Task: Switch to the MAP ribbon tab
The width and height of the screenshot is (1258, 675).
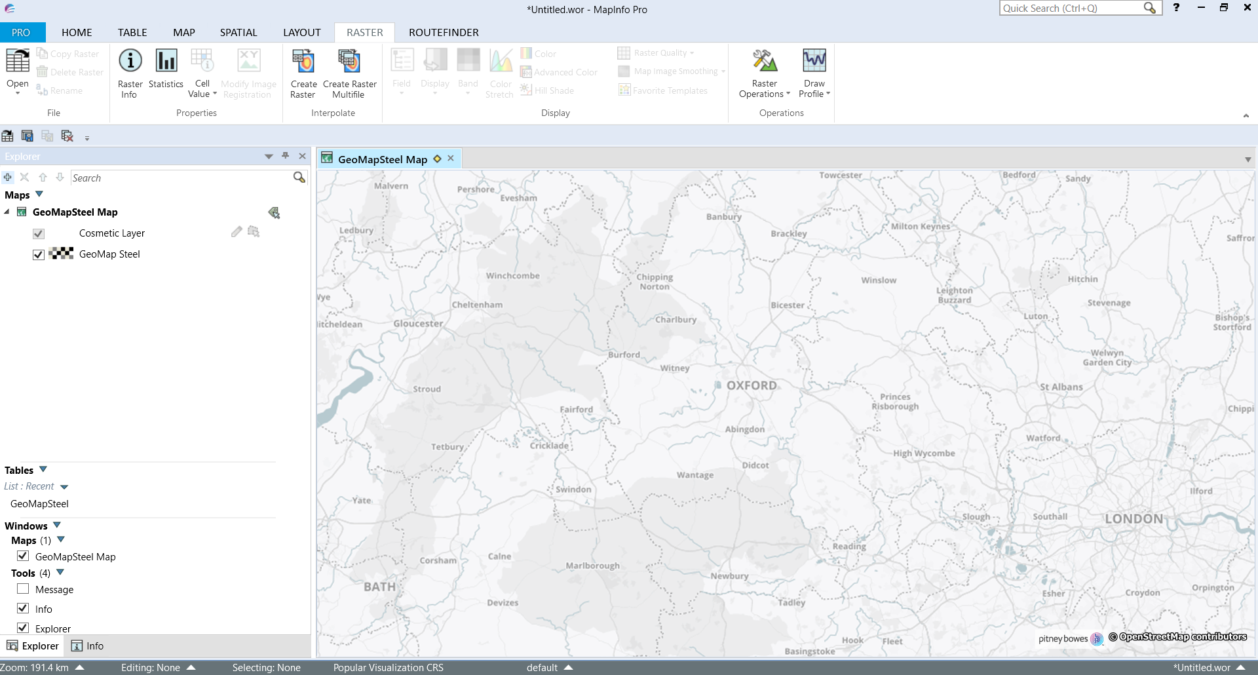Action: point(184,32)
